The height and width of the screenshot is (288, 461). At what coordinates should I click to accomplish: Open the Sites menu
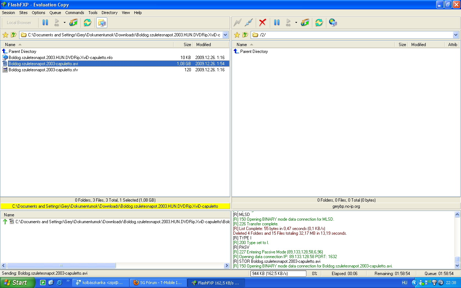point(23,13)
